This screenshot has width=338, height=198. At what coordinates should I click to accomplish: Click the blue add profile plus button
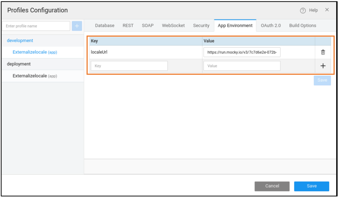coord(77,26)
